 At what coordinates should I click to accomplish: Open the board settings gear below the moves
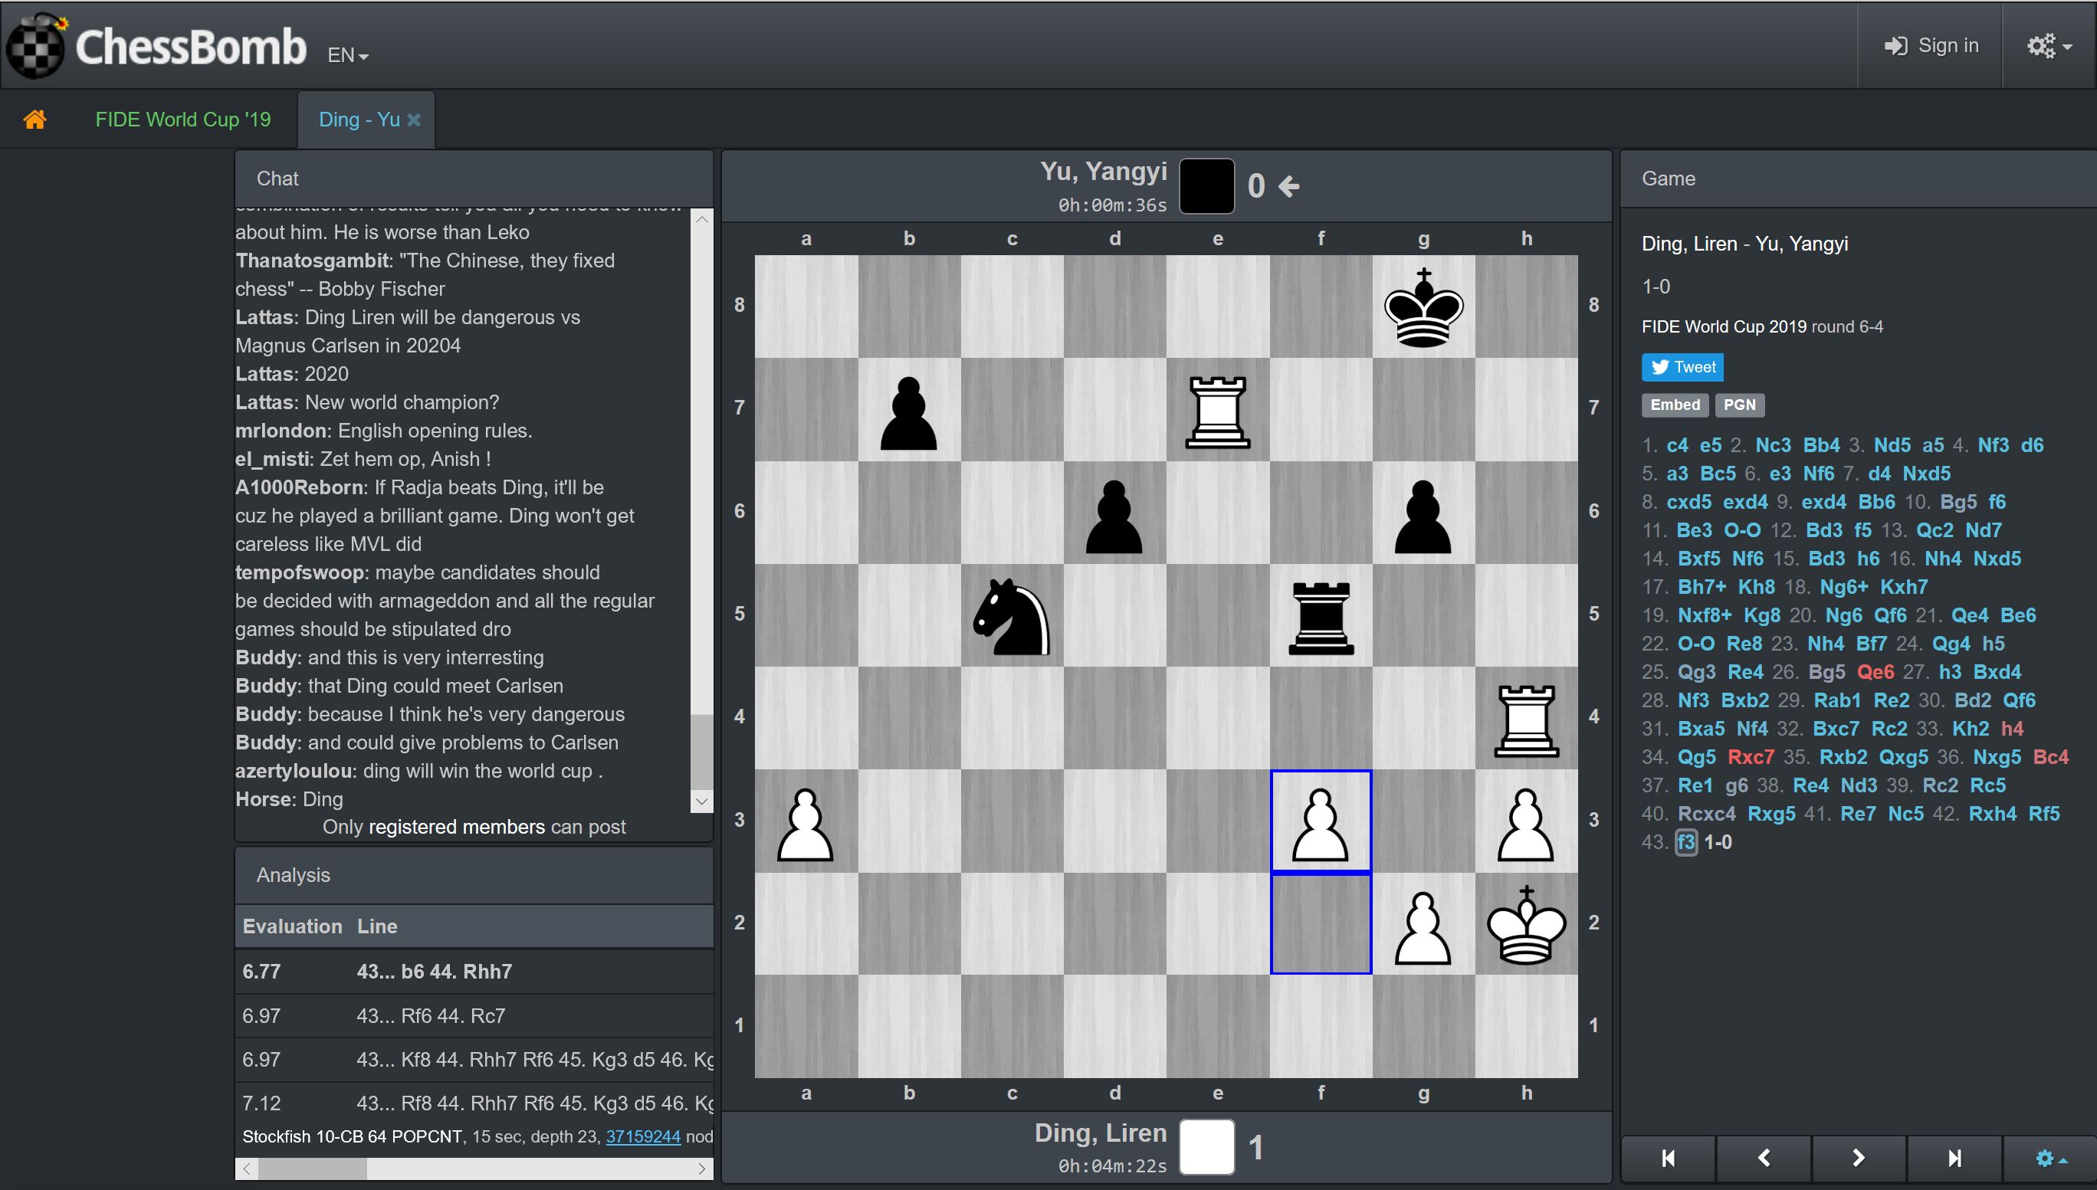click(2046, 1158)
